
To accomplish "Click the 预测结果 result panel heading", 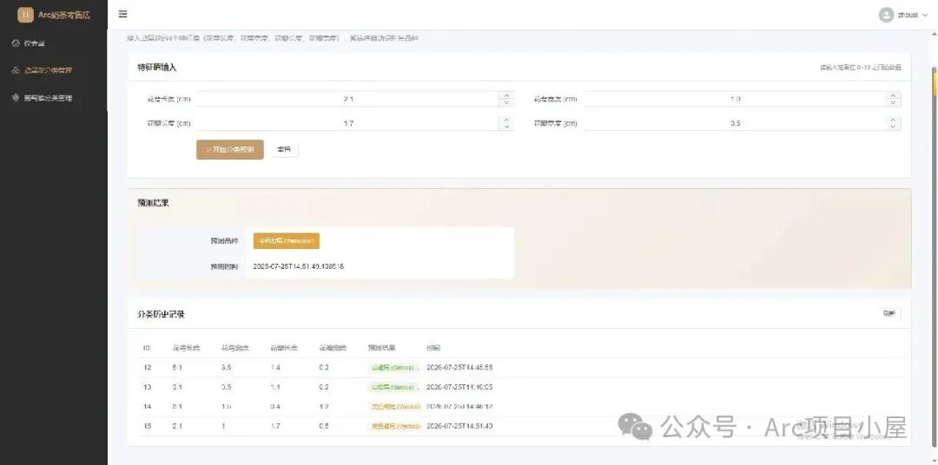I will pyautogui.click(x=153, y=203).
